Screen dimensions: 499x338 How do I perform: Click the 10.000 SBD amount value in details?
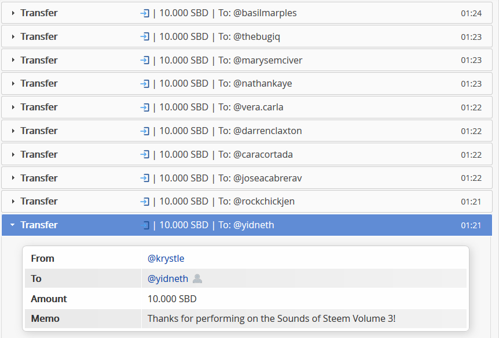[x=172, y=299]
